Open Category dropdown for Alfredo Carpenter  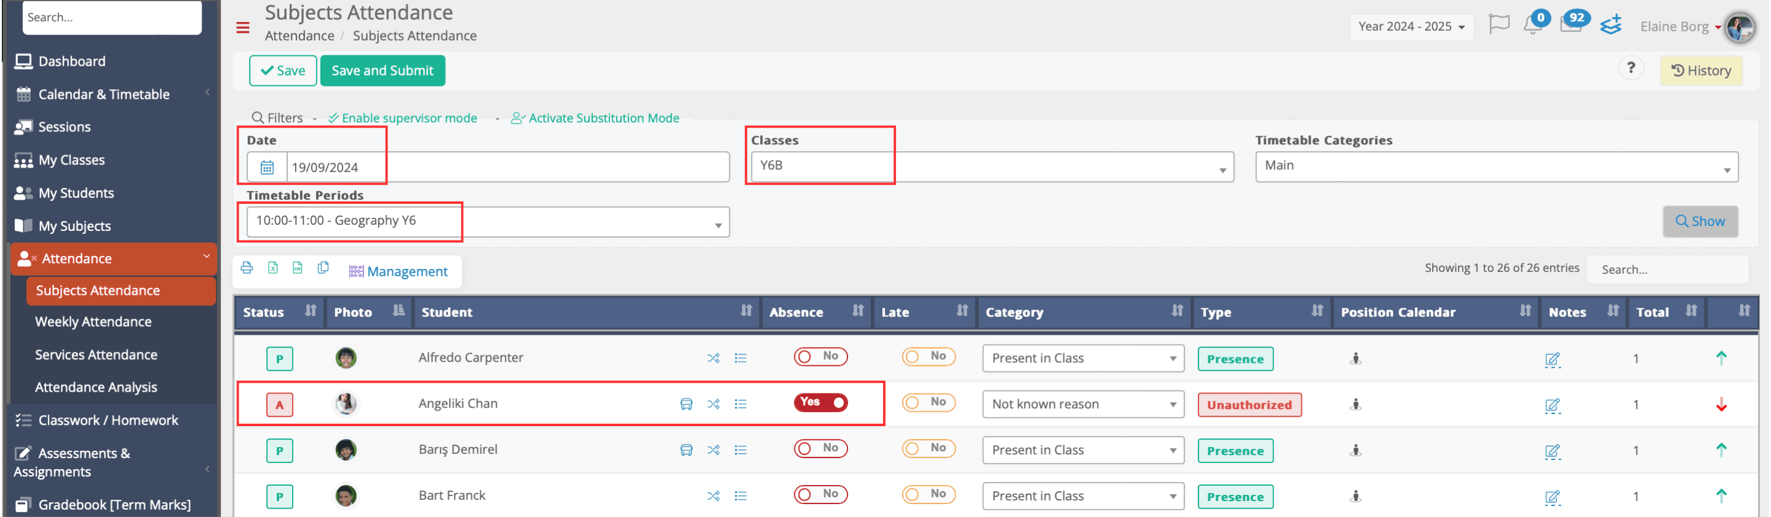tap(1082, 359)
